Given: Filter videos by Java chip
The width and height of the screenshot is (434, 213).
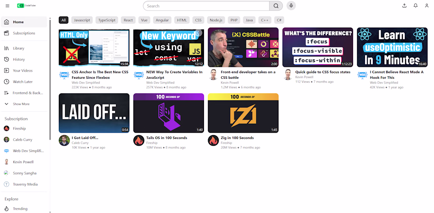Looking at the screenshot, I should (249, 20).
